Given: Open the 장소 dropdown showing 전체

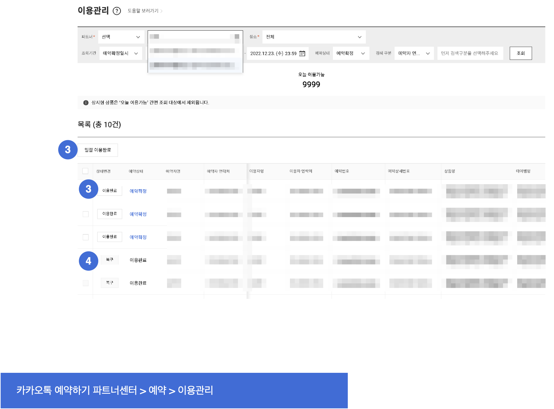Looking at the screenshot, I should (x=314, y=37).
